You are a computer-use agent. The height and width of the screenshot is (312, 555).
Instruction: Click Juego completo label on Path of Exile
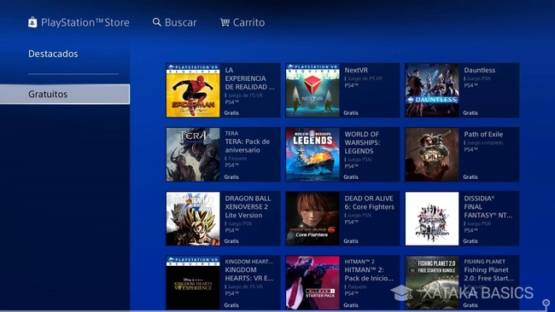(485, 142)
